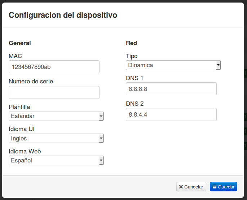Click the arrow of Idioma UI dropdown
This screenshot has height=200, width=247.
[x=101, y=138]
